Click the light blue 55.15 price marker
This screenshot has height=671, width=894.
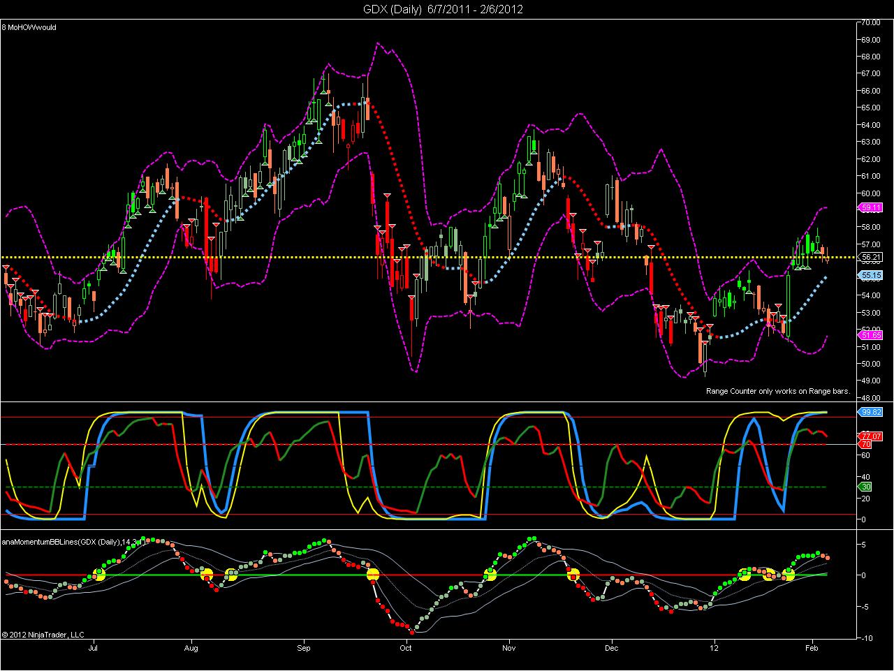[871, 275]
